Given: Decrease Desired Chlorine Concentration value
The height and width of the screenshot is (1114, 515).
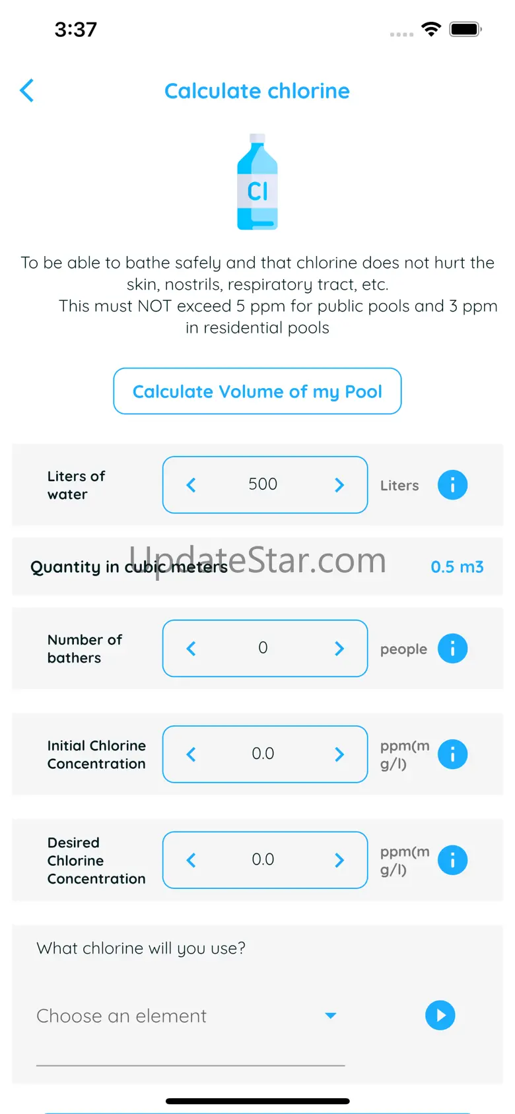Looking at the screenshot, I should click(x=191, y=860).
